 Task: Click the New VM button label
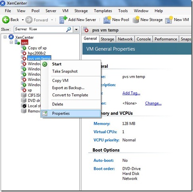click(x=182, y=20)
